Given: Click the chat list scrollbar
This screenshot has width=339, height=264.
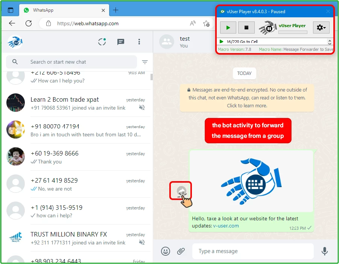Looking at the screenshot, I should (x=152, y=77).
